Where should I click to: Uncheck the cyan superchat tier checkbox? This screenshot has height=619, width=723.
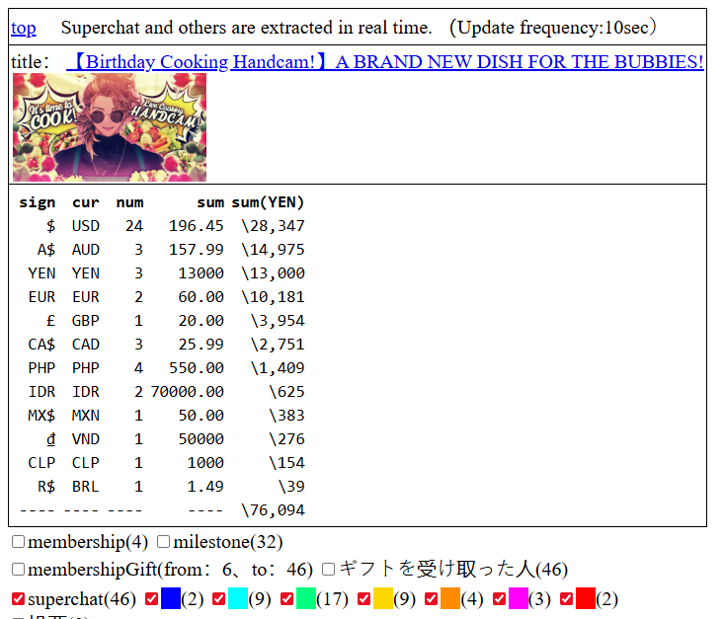219,598
